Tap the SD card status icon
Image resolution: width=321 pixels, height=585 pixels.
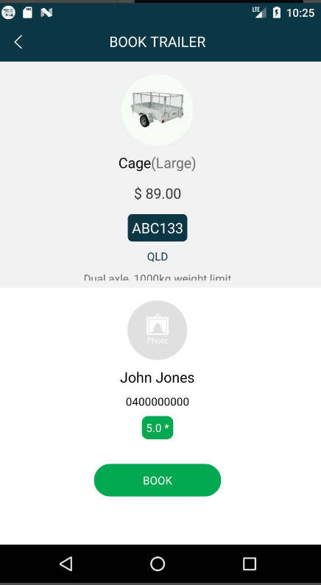[28, 13]
